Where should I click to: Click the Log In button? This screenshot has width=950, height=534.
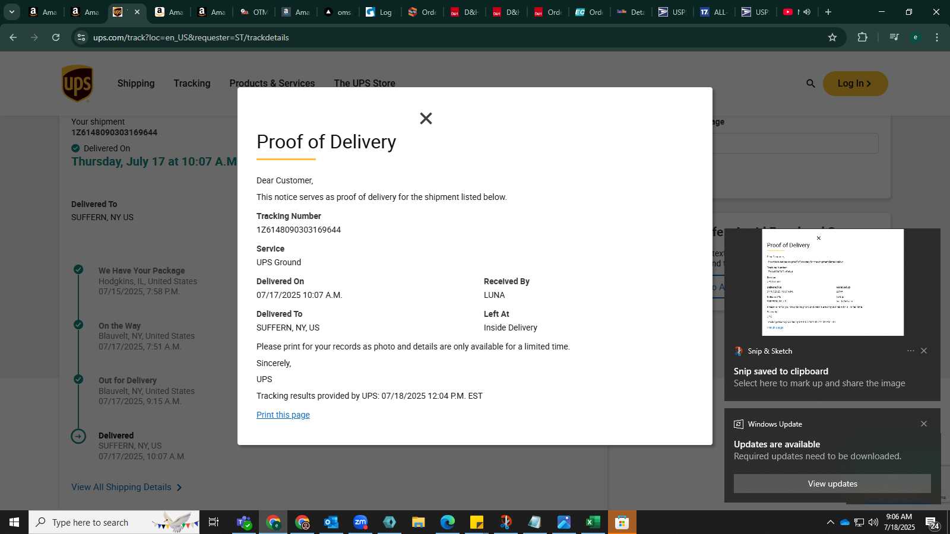[x=855, y=84]
